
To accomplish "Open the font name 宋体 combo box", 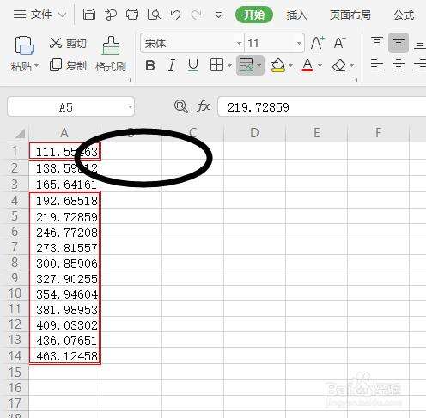I will pos(192,44).
